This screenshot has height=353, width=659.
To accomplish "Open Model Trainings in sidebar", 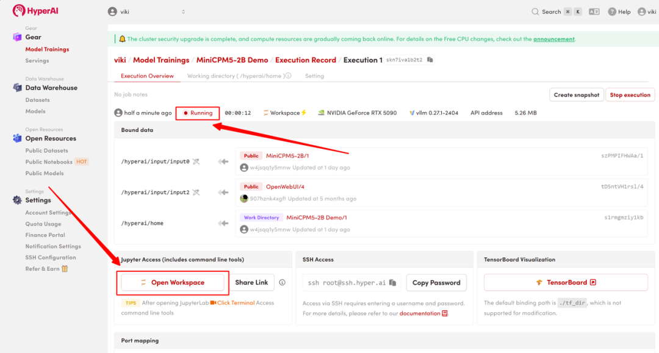I will (x=47, y=49).
